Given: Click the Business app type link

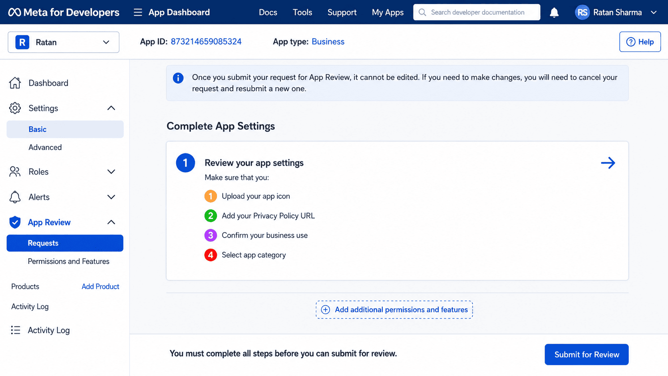Looking at the screenshot, I should point(328,42).
